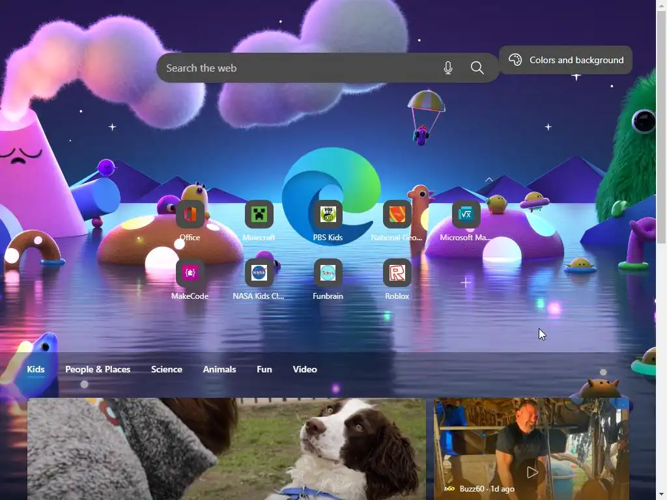Screen dimensions: 667x500
Task: Open the National Geographic quick link icon
Action: tap(397, 214)
